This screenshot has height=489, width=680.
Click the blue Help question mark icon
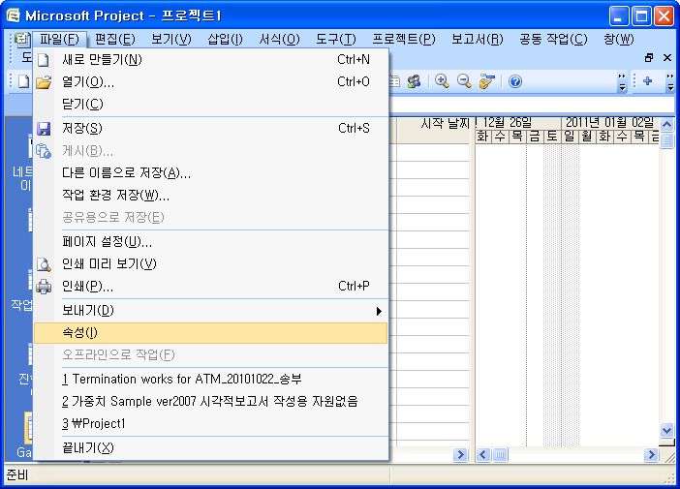pos(515,81)
